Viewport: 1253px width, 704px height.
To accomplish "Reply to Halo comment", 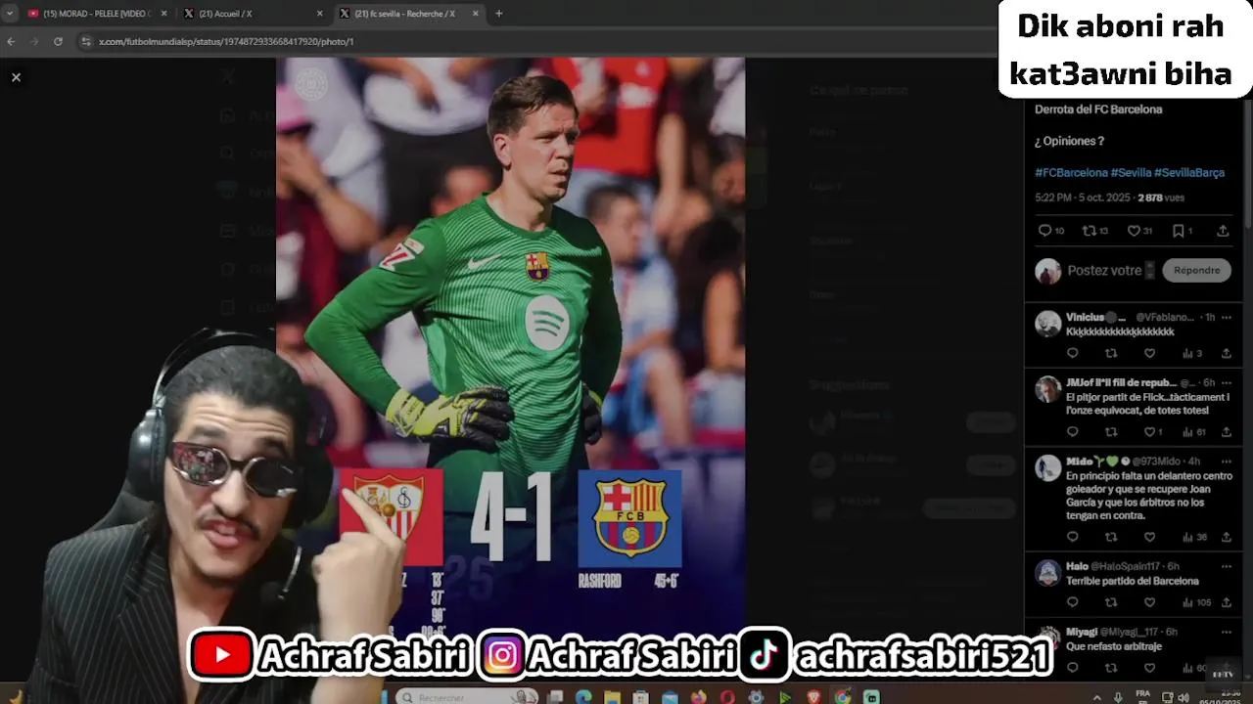I will tap(1072, 602).
